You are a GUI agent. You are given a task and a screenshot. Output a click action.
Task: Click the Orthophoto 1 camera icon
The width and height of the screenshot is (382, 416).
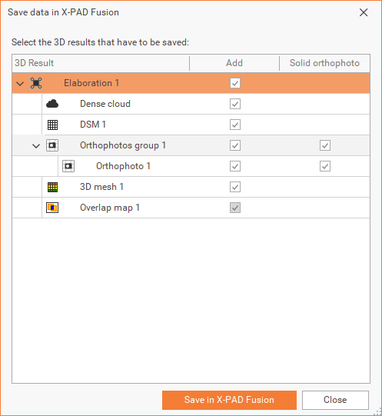coord(68,166)
